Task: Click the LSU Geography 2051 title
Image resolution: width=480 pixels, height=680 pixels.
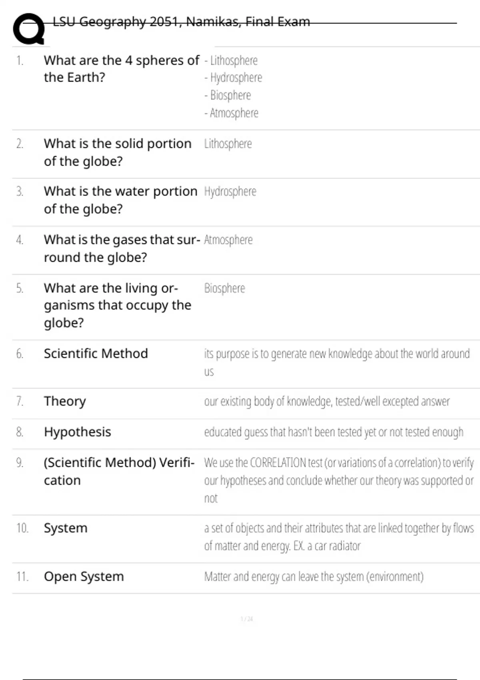Action: point(181,22)
